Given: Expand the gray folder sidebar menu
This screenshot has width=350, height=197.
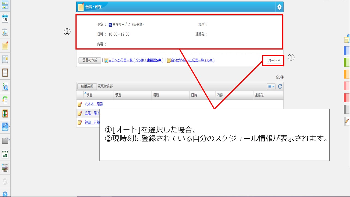Looking at the screenshot, I should coord(5,141).
